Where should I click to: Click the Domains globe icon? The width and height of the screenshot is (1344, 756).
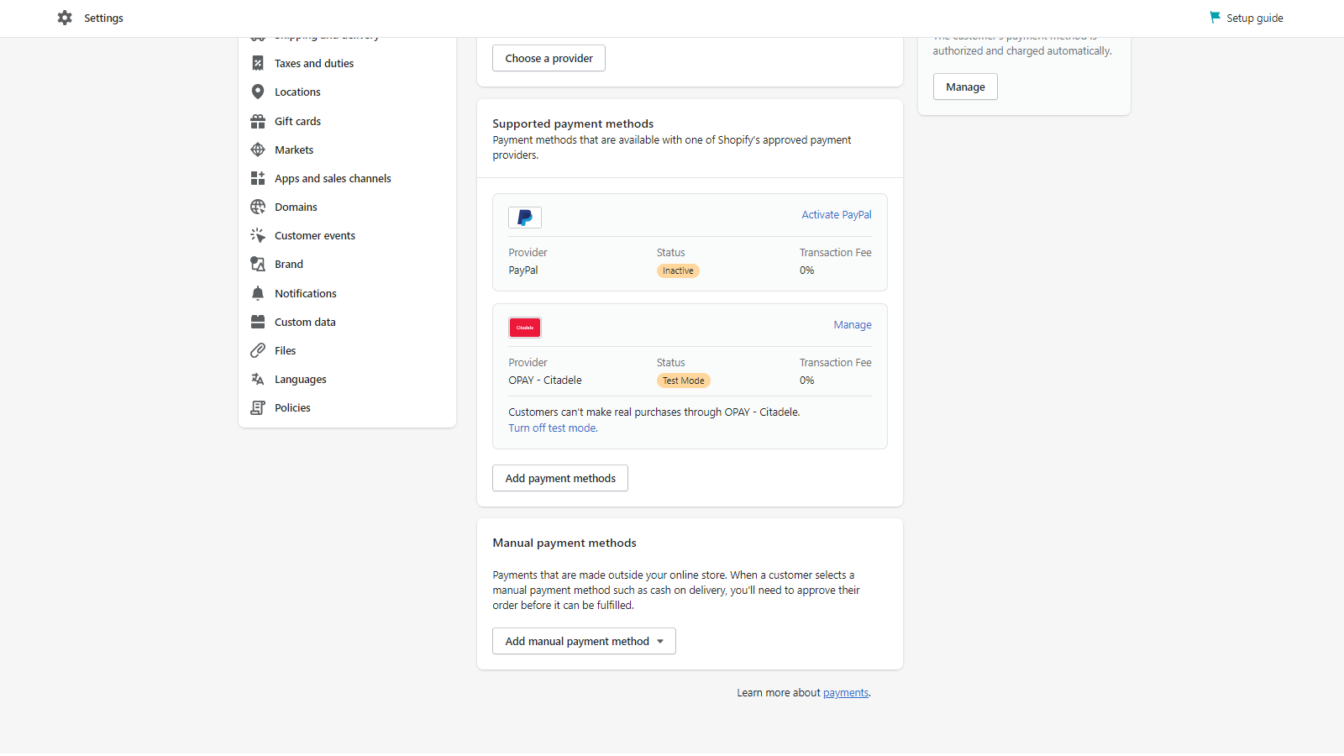click(258, 207)
